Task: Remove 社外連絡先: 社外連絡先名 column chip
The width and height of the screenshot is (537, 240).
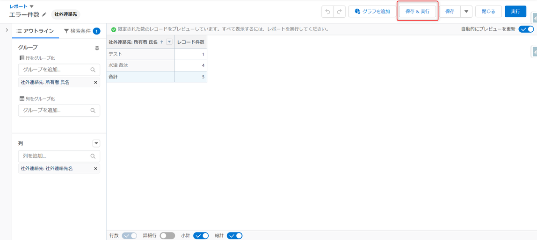Action: (x=95, y=169)
